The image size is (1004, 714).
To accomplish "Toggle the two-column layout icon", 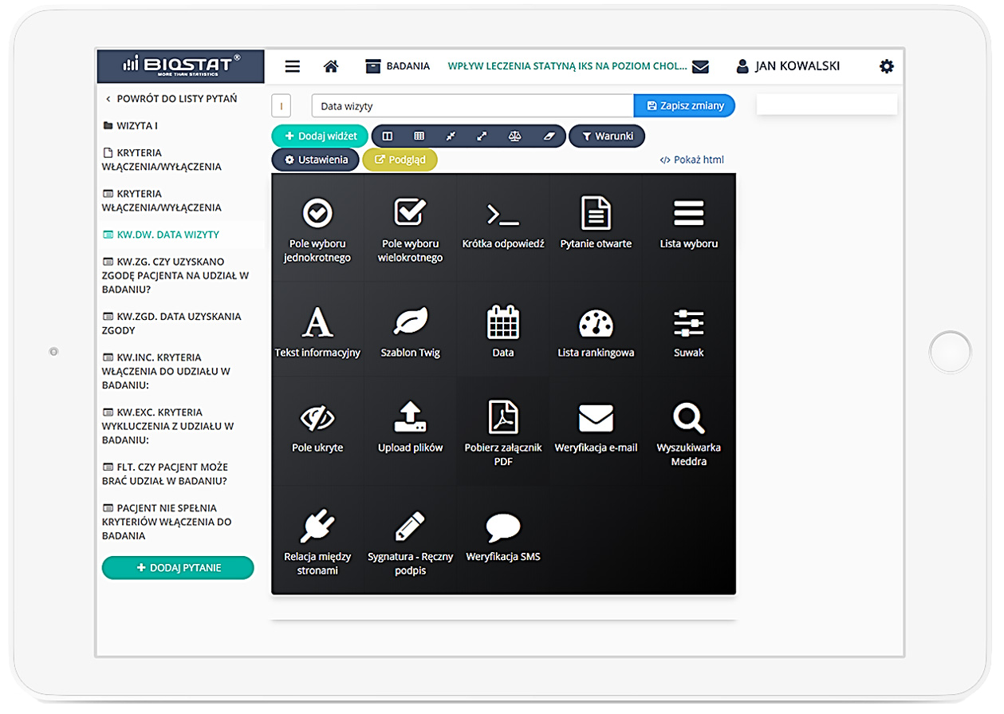I will tap(387, 136).
